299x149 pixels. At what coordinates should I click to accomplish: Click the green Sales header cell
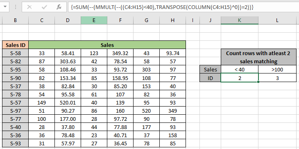(x=107, y=45)
